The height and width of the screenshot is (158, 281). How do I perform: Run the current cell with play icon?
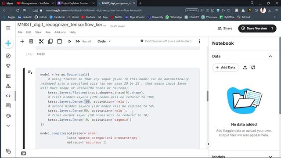coord(69,41)
